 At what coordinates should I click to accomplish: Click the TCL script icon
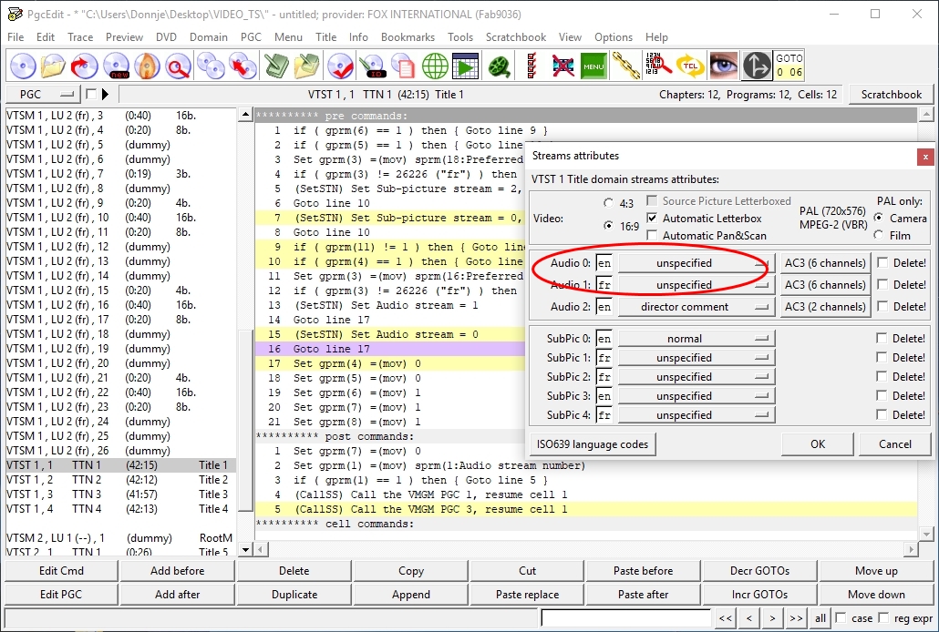[x=689, y=66]
